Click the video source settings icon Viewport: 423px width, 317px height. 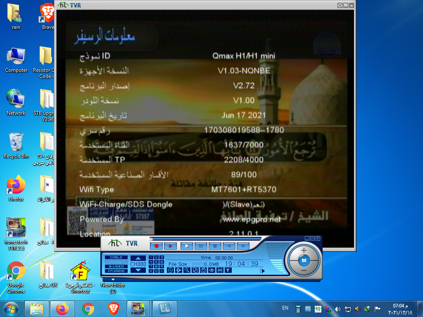pos(178,270)
